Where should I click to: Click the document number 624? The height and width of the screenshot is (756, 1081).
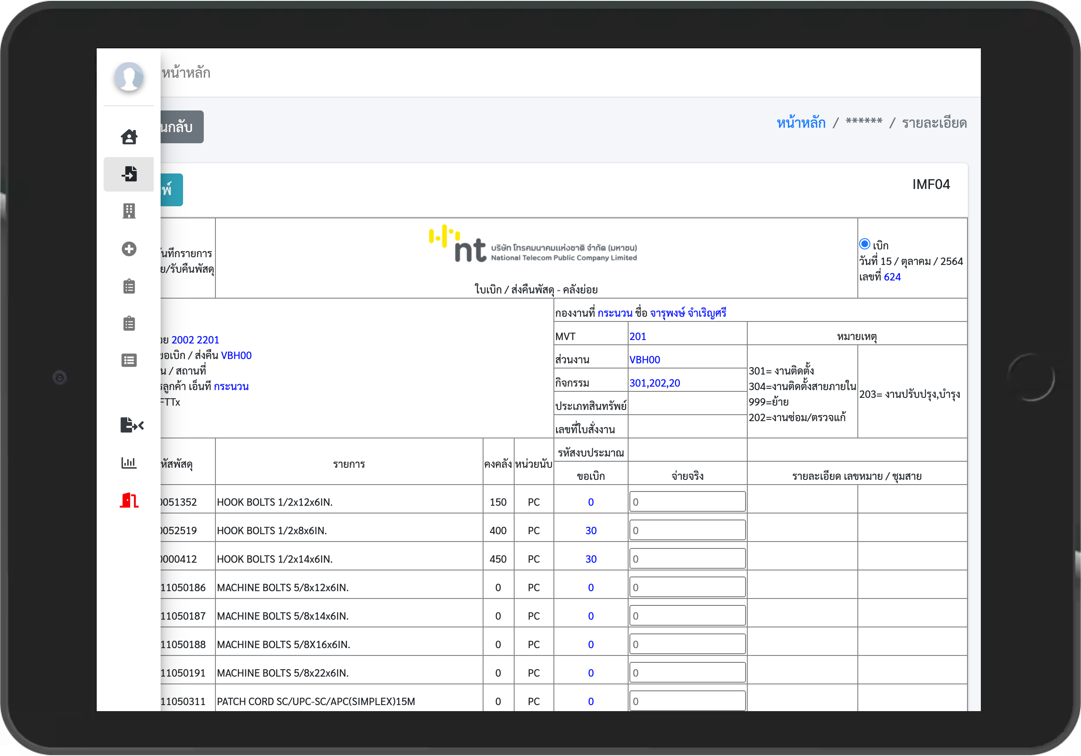point(892,277)
